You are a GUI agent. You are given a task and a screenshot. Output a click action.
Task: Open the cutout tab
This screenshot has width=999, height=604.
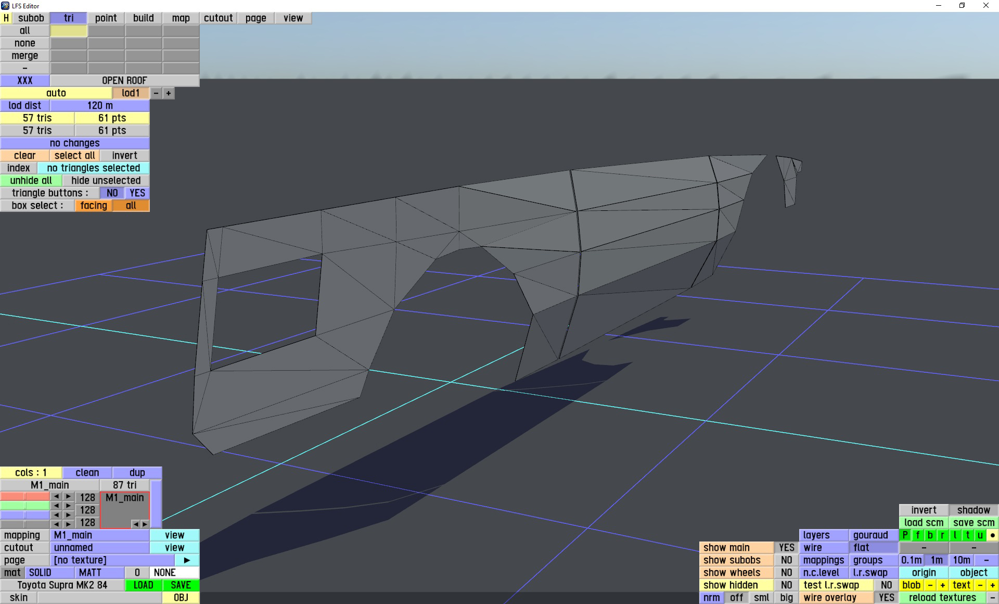pos(218,18)
